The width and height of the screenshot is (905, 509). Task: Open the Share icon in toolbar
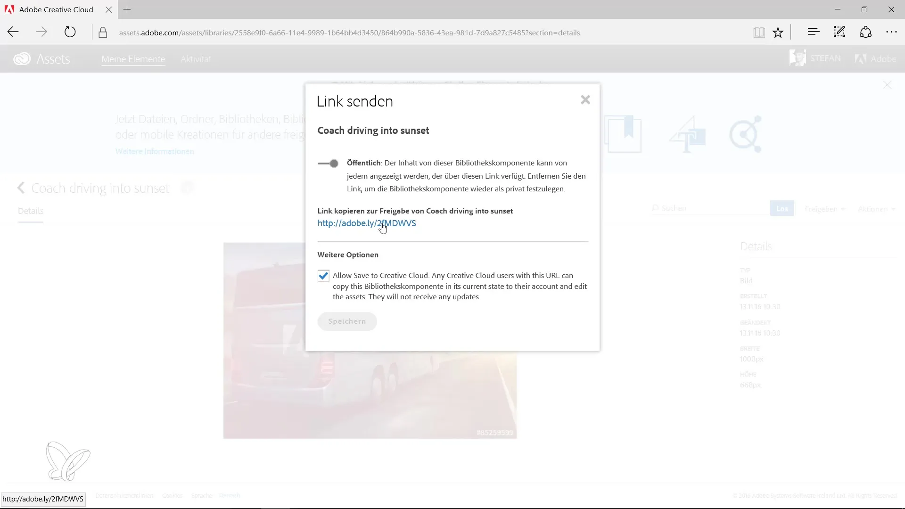coord(865,32)
